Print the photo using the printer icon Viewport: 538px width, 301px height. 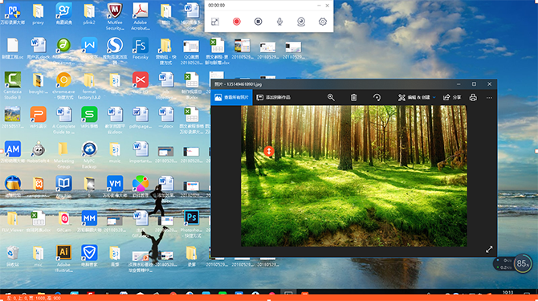tap(473, 98)
